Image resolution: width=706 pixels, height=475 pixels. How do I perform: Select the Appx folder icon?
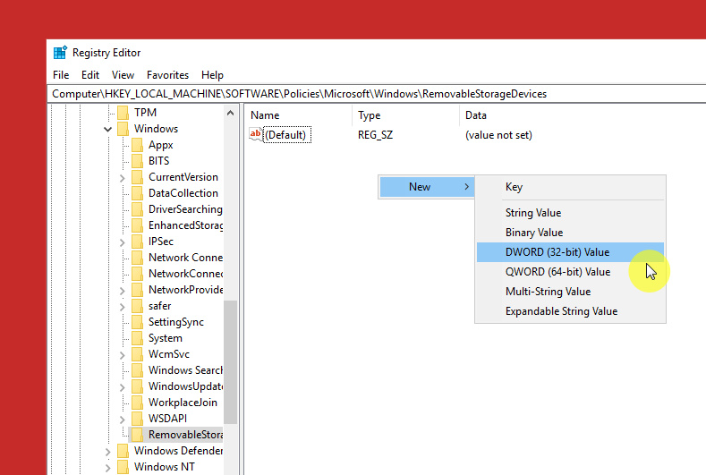click(137, 145)
